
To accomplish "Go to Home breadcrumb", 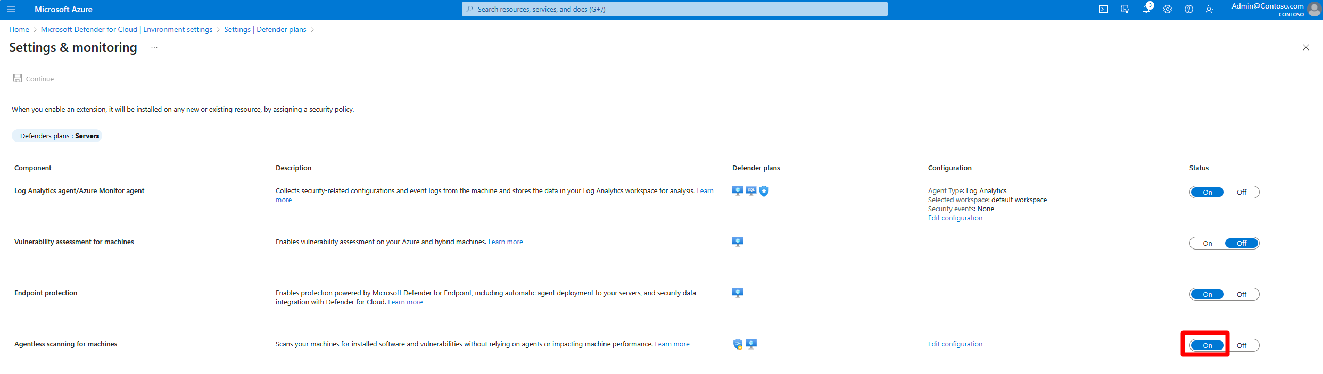I will coord(19,29).
